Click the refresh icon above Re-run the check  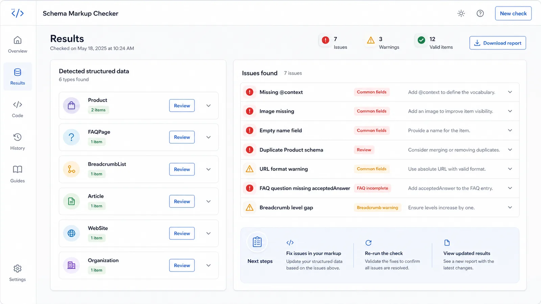pos(369,243)
